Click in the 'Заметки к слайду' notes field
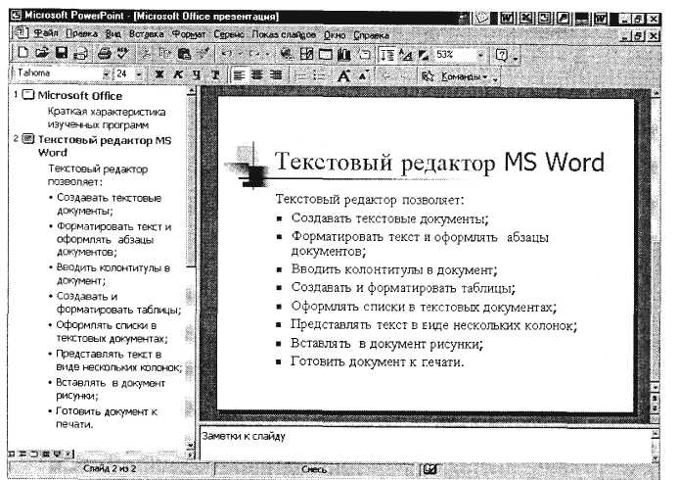 [426, 445]
